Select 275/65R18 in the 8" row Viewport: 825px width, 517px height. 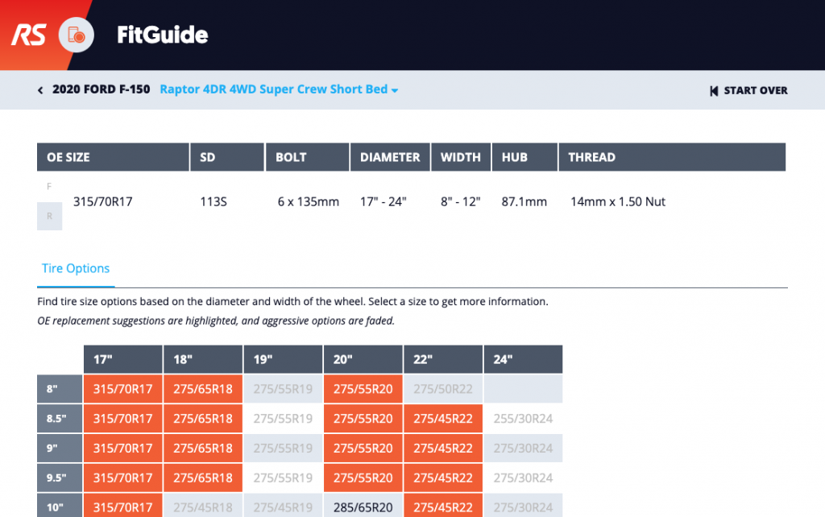(203, 389)
